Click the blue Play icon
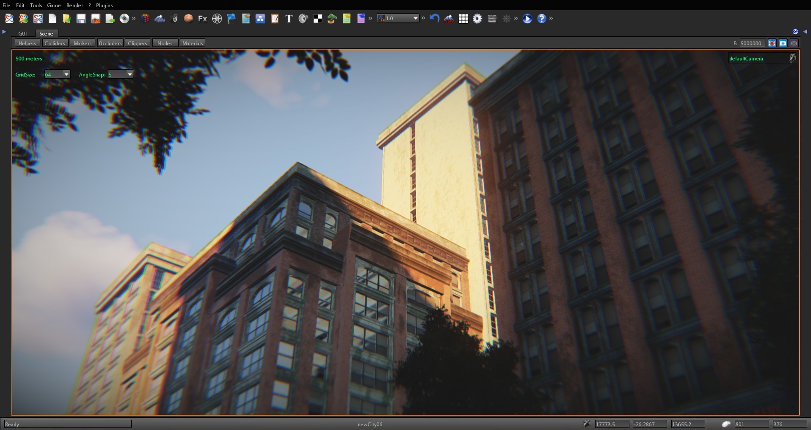 tap(527, 19)
